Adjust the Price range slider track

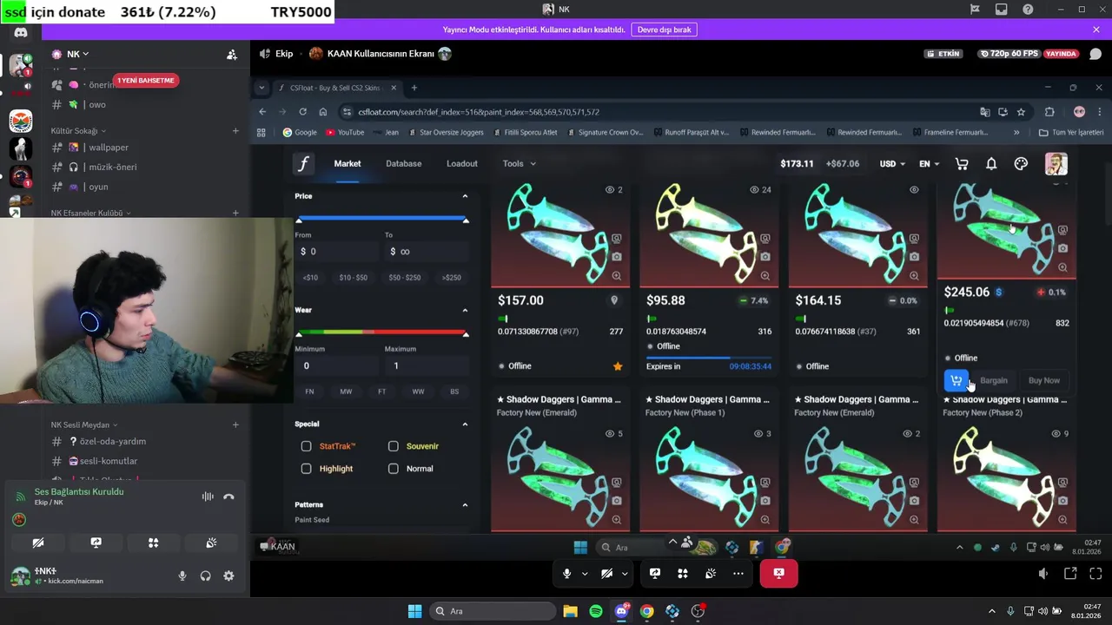pos(382,219)
